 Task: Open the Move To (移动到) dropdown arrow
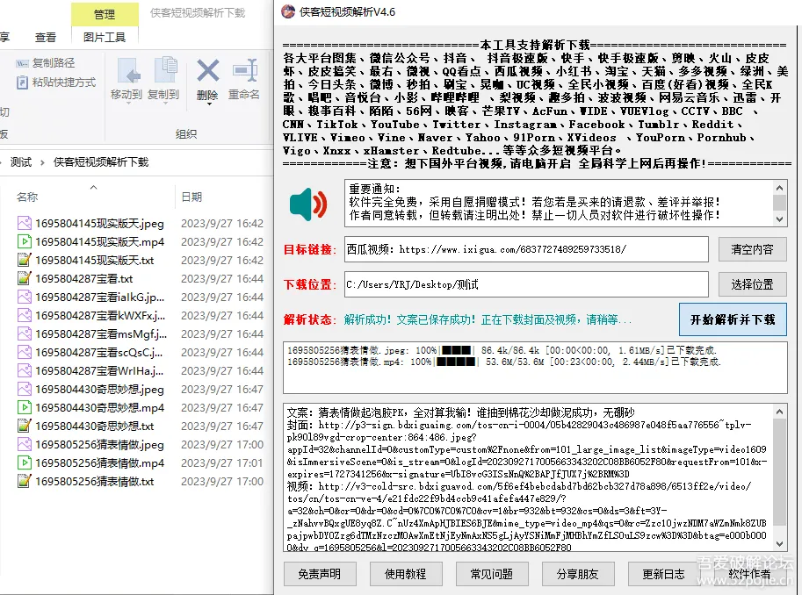point(129,104)
